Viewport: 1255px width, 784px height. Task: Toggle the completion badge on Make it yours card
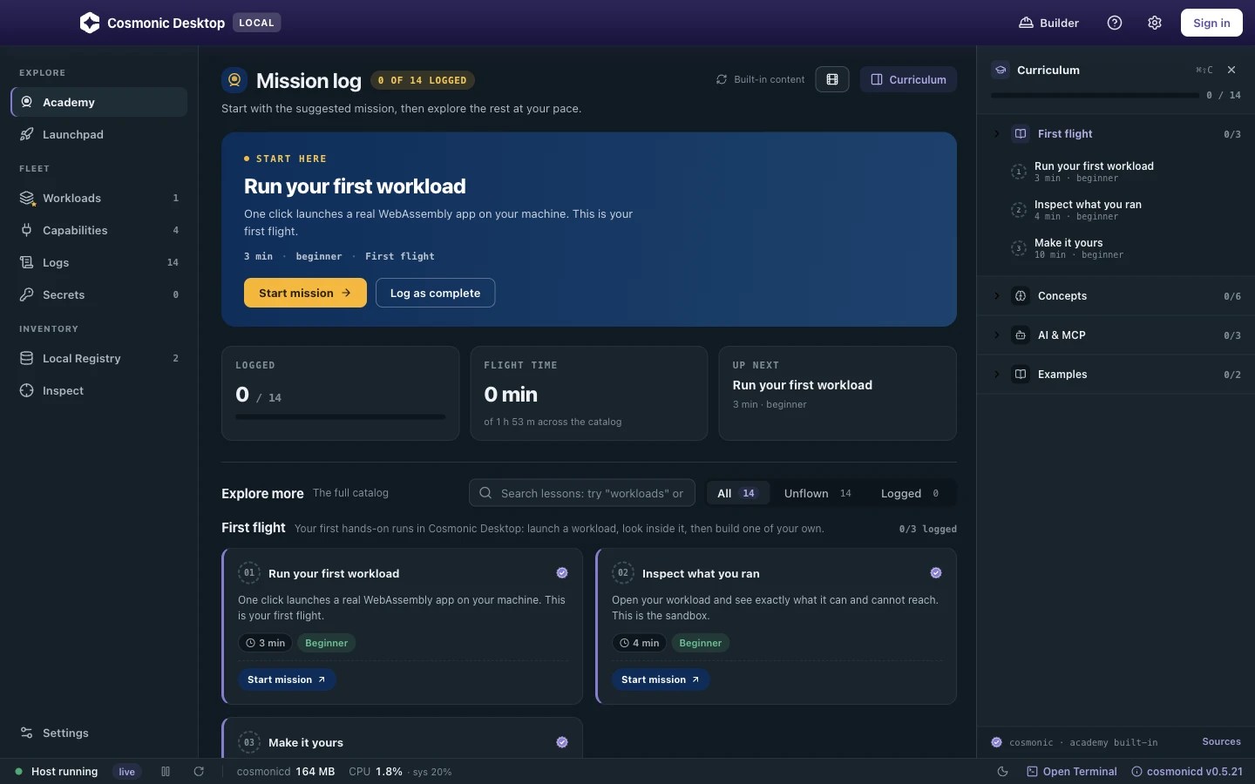pos(562,742)
